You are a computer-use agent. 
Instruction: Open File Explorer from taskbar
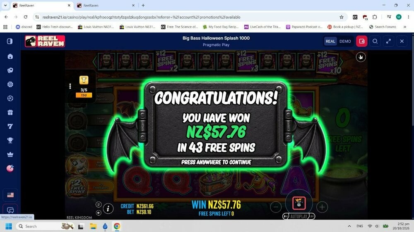click(x=93, y=226)
